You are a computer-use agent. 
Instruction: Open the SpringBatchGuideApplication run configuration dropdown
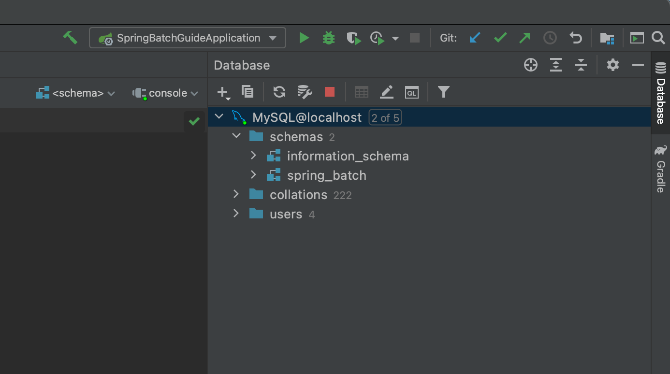(x=188, y=38)
